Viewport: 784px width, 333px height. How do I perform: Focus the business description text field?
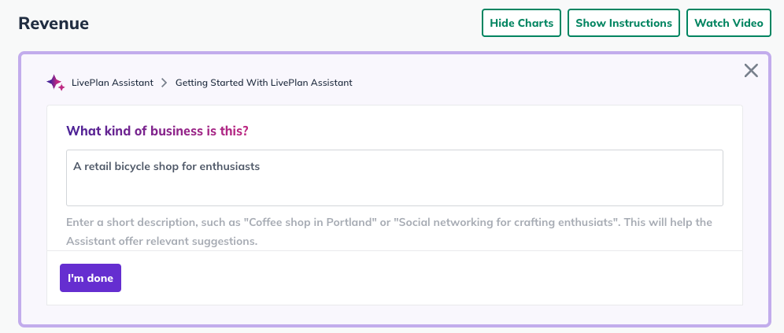(394, 178)
